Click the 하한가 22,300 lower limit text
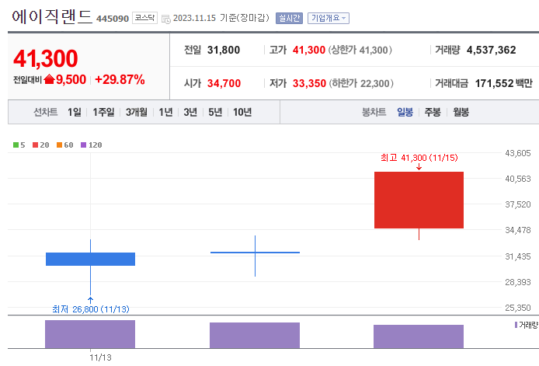The width and height of the screenshot is (539, 366). click(x=361, y=83)
